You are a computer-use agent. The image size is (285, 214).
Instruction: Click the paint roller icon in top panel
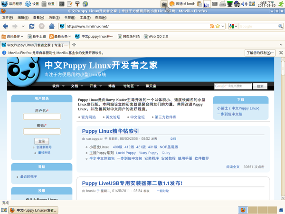pos(77,4)
